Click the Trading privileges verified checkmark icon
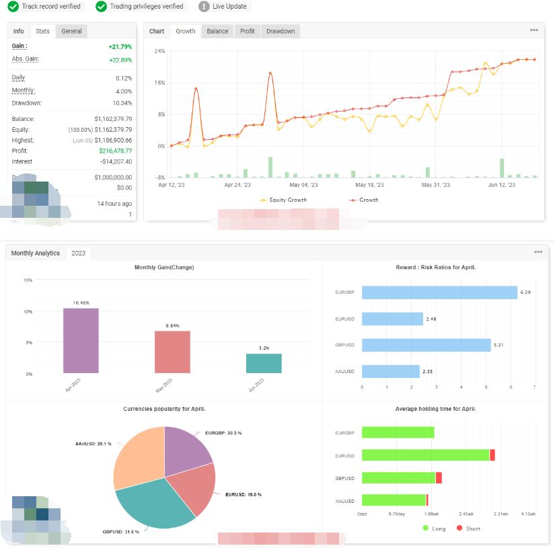 tap(102, 7)
